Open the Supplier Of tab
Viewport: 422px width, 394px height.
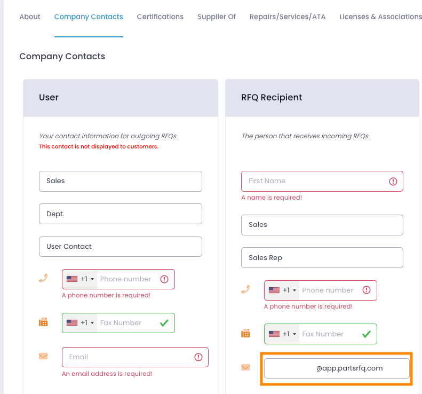point(217,17)
